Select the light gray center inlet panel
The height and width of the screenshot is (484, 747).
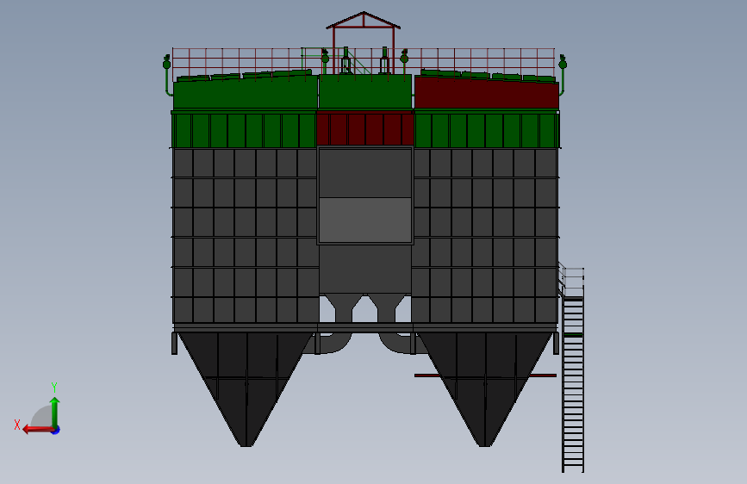pos(365,220)
